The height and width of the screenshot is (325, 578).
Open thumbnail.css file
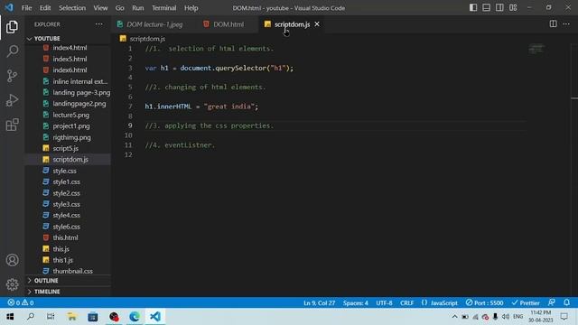click(72, 271)
